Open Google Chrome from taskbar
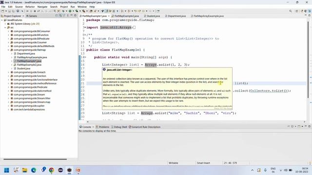The height and width of the screenshot is (175, 312). 51,170
